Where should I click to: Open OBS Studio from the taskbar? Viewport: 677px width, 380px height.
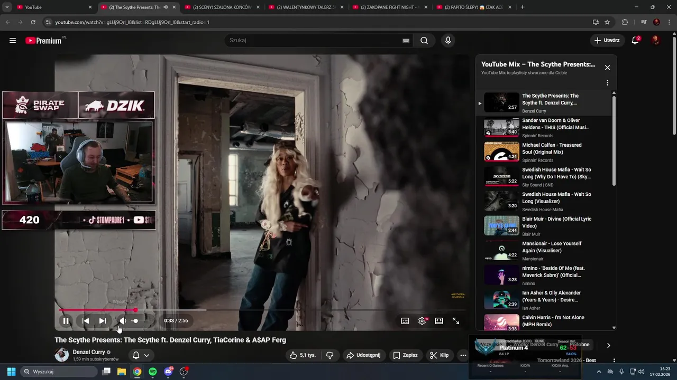[x=184, y=372]
